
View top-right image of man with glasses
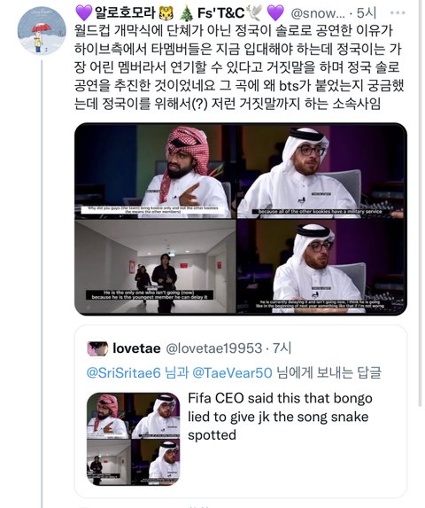tap(322, 171)
